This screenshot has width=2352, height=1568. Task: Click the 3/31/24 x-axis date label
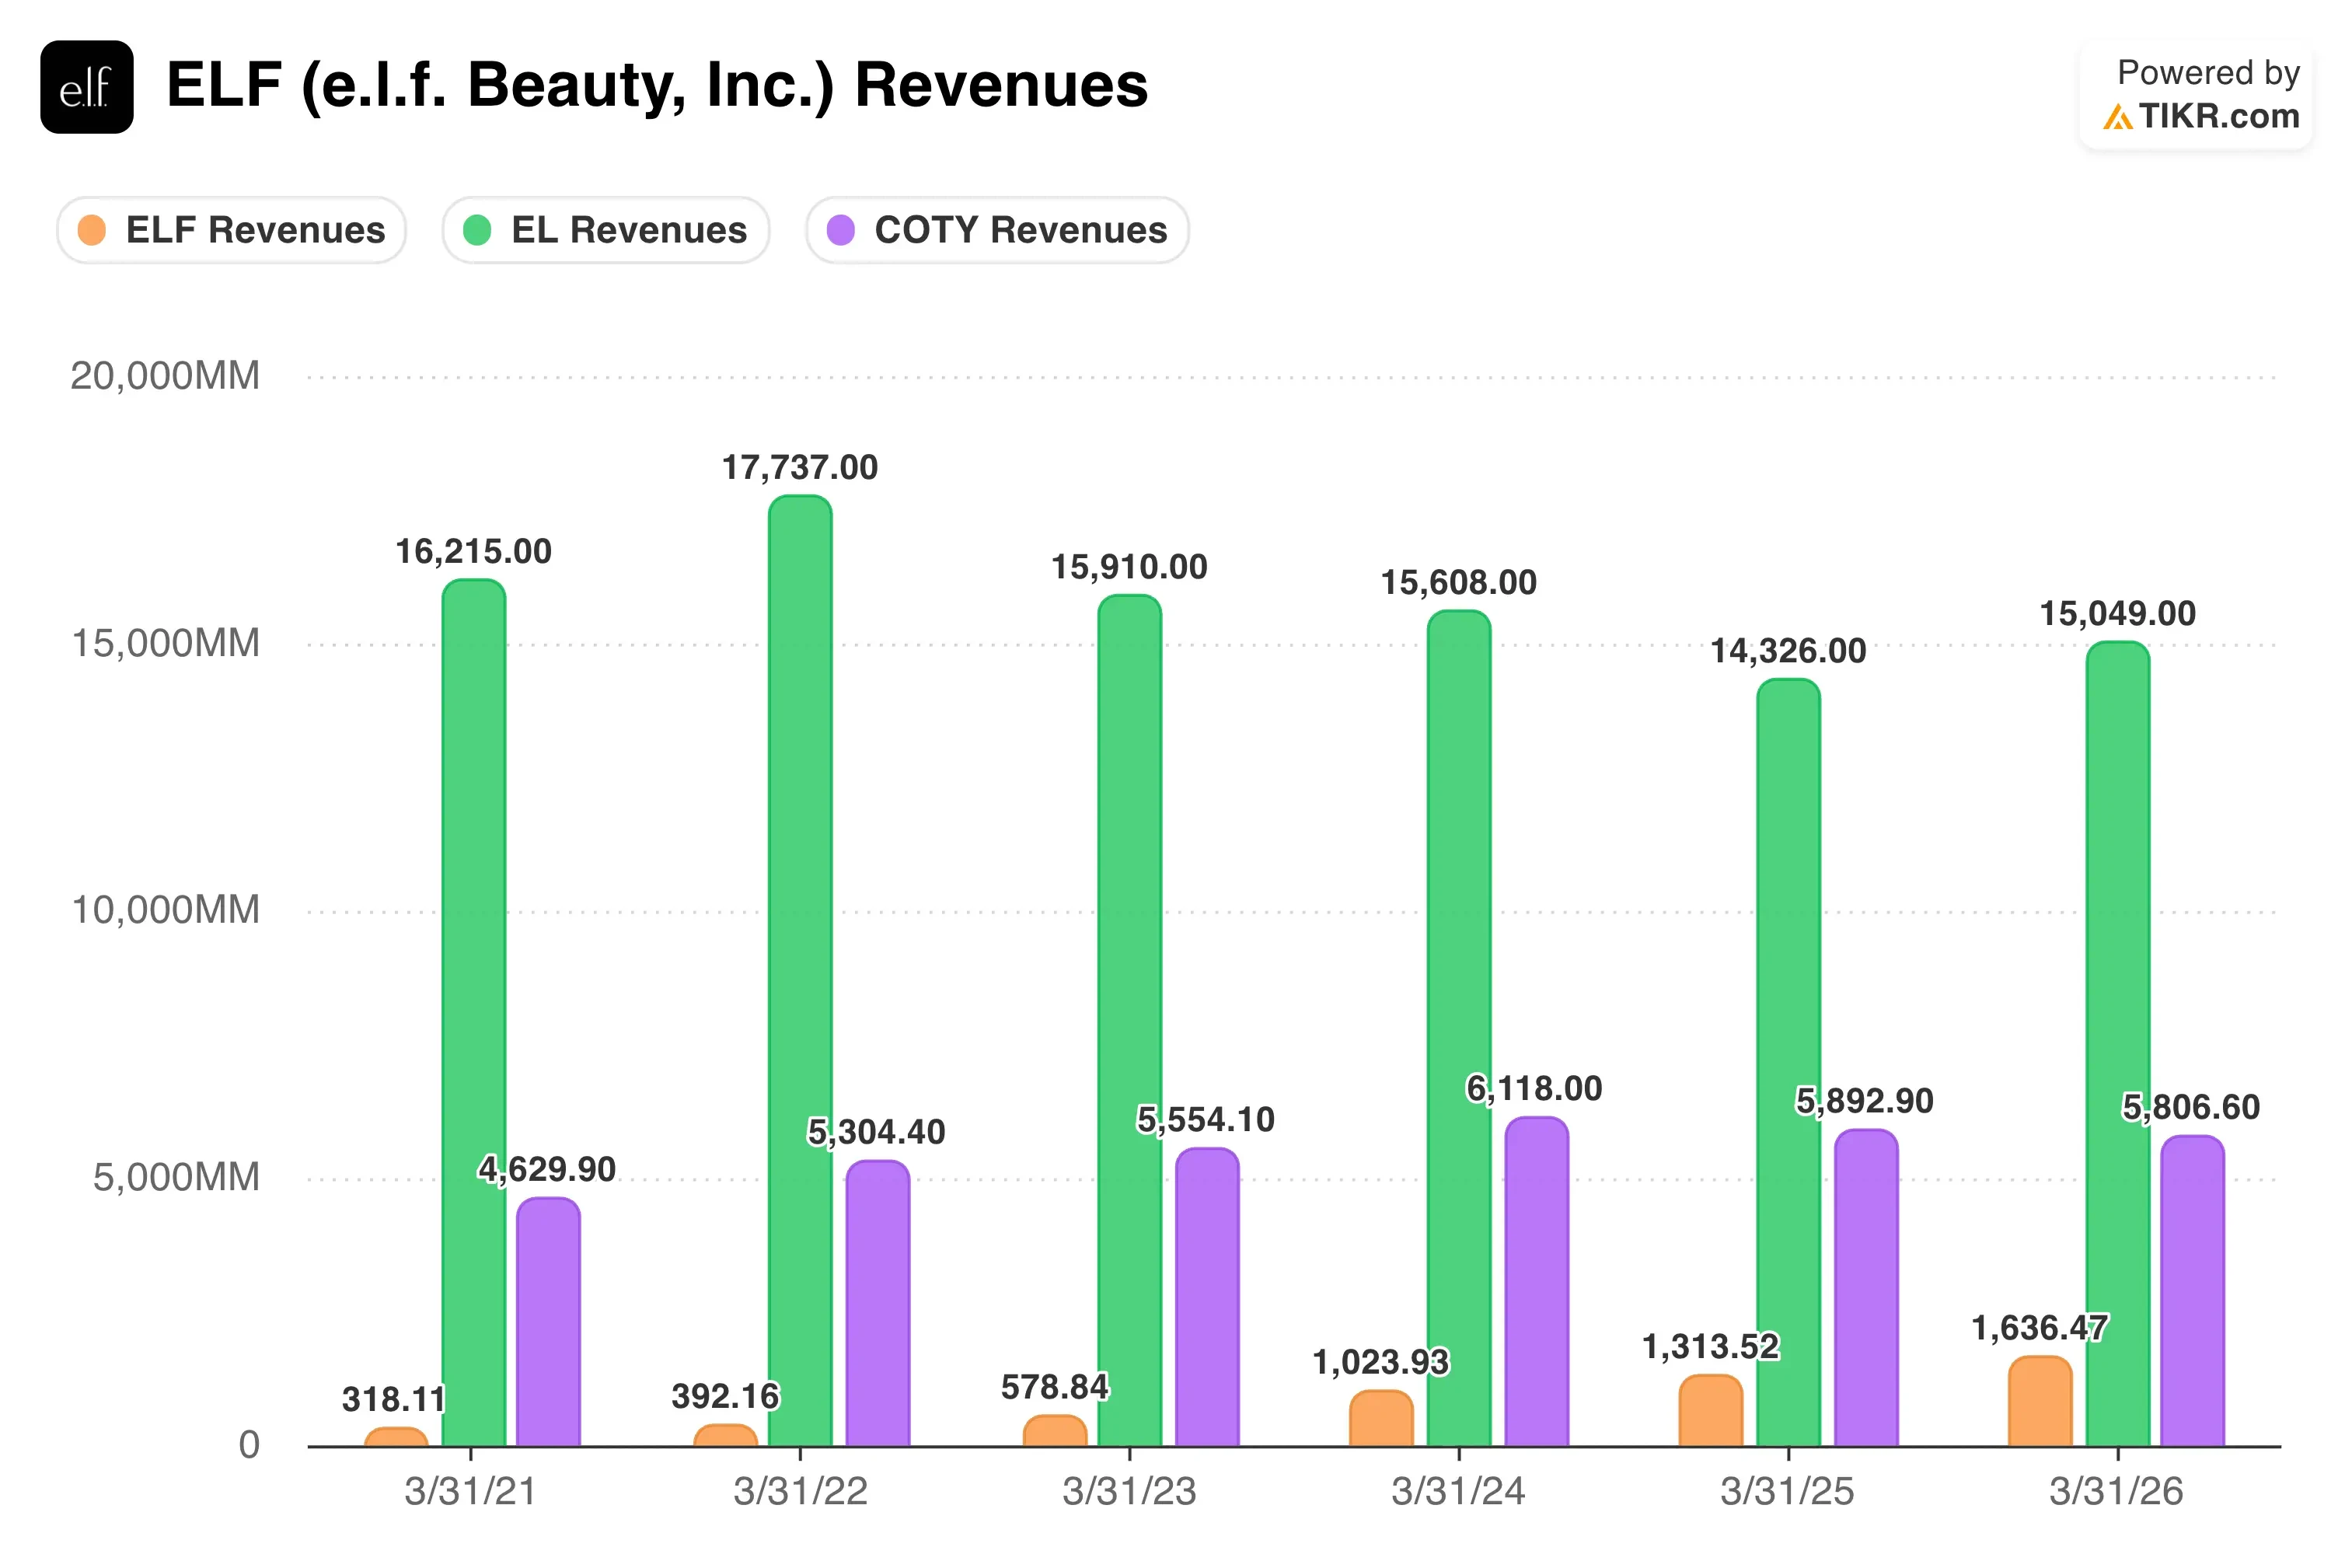1460,1492
